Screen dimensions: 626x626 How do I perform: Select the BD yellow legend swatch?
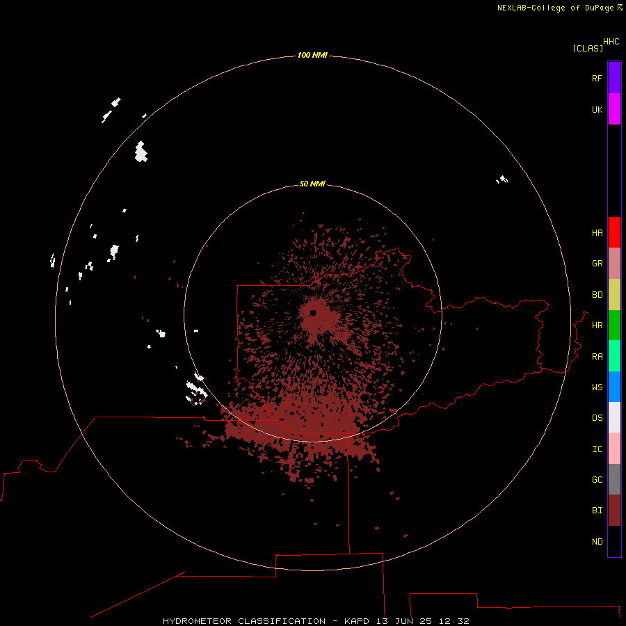coord(614,295)
